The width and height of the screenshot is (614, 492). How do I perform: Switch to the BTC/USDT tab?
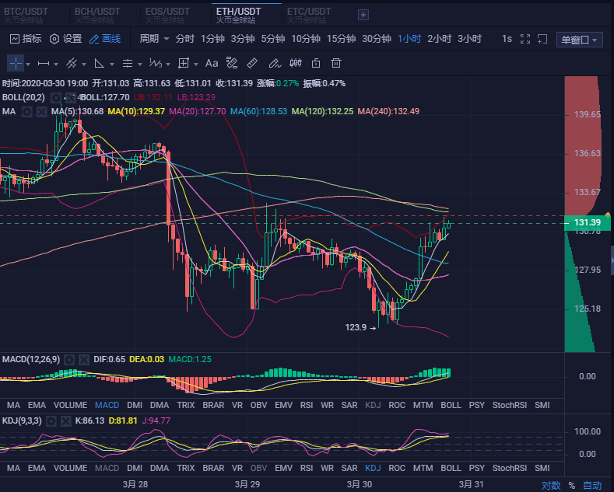coord(26,16)
